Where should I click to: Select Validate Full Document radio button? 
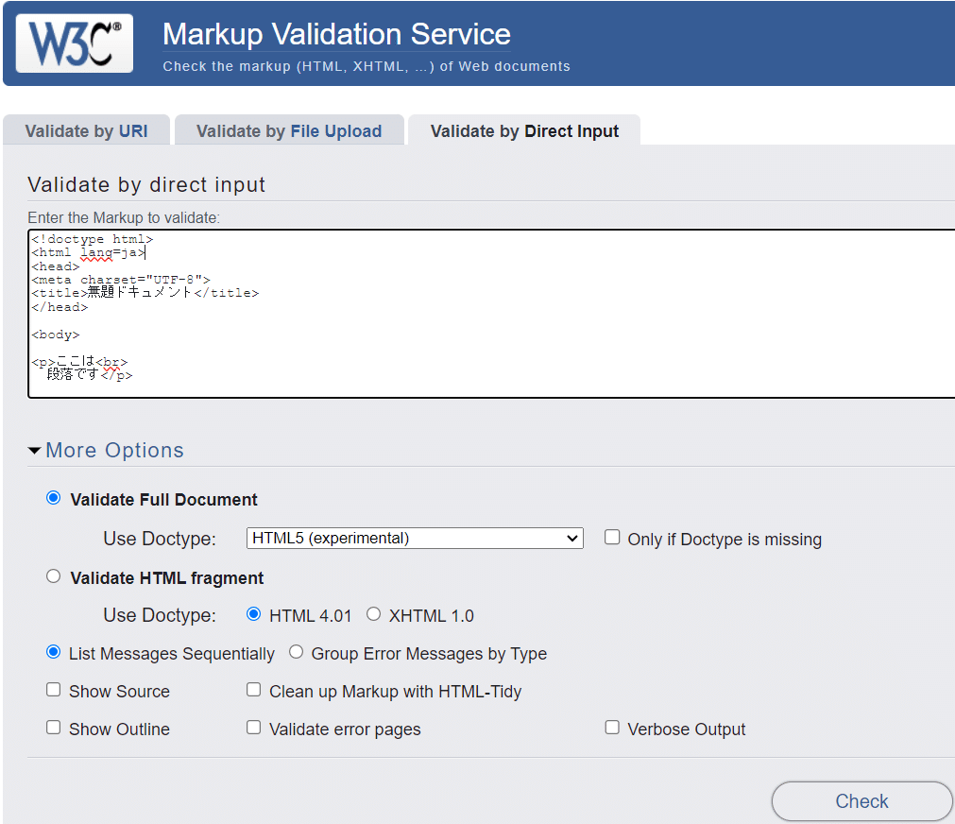coord(54,498)
